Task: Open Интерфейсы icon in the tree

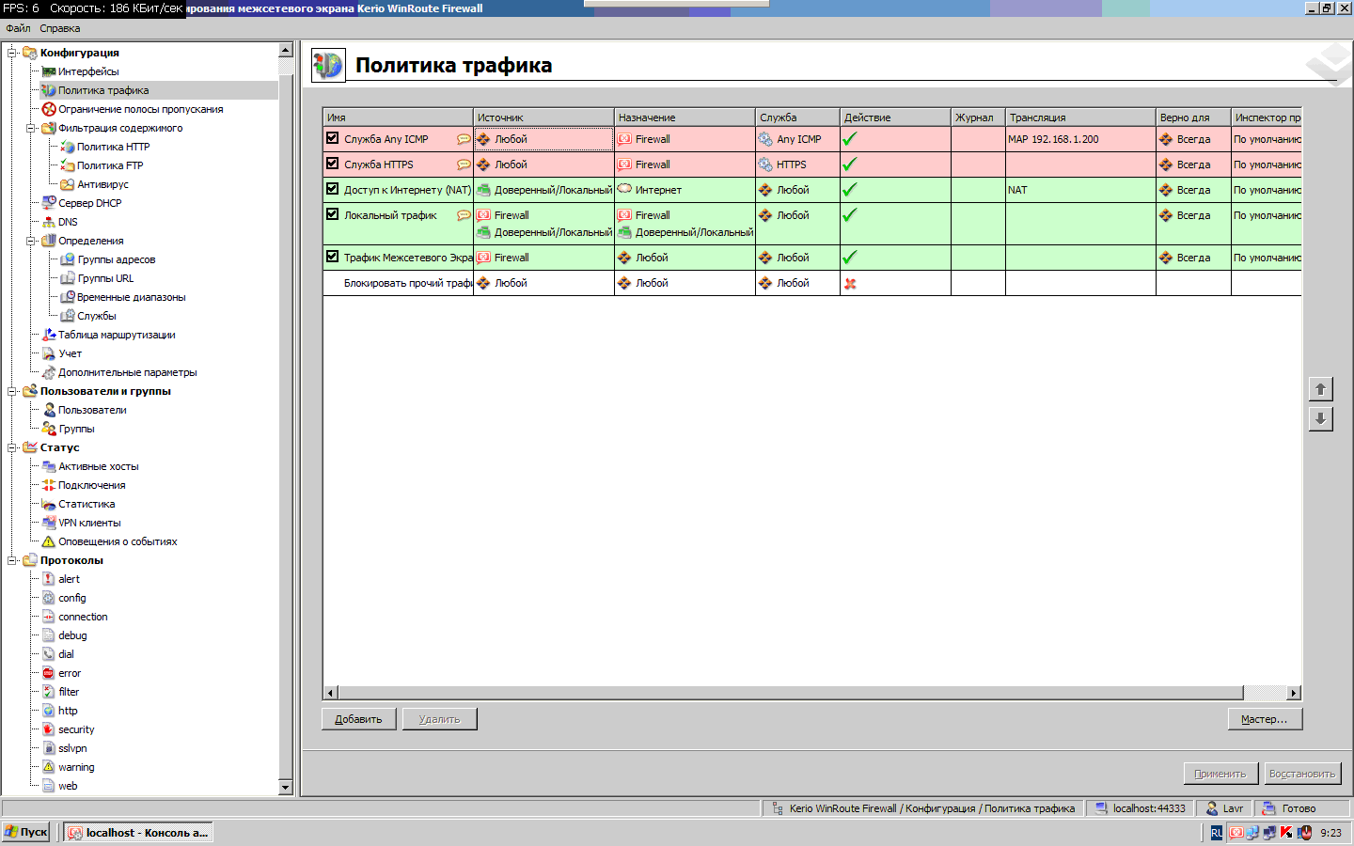Action: 49,71
